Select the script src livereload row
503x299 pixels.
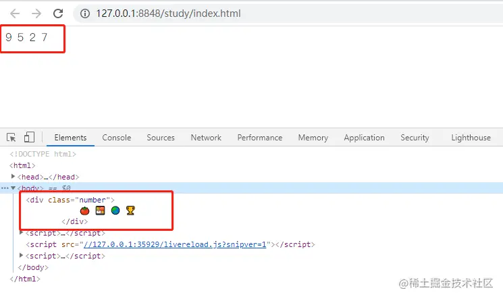point(170,244)
